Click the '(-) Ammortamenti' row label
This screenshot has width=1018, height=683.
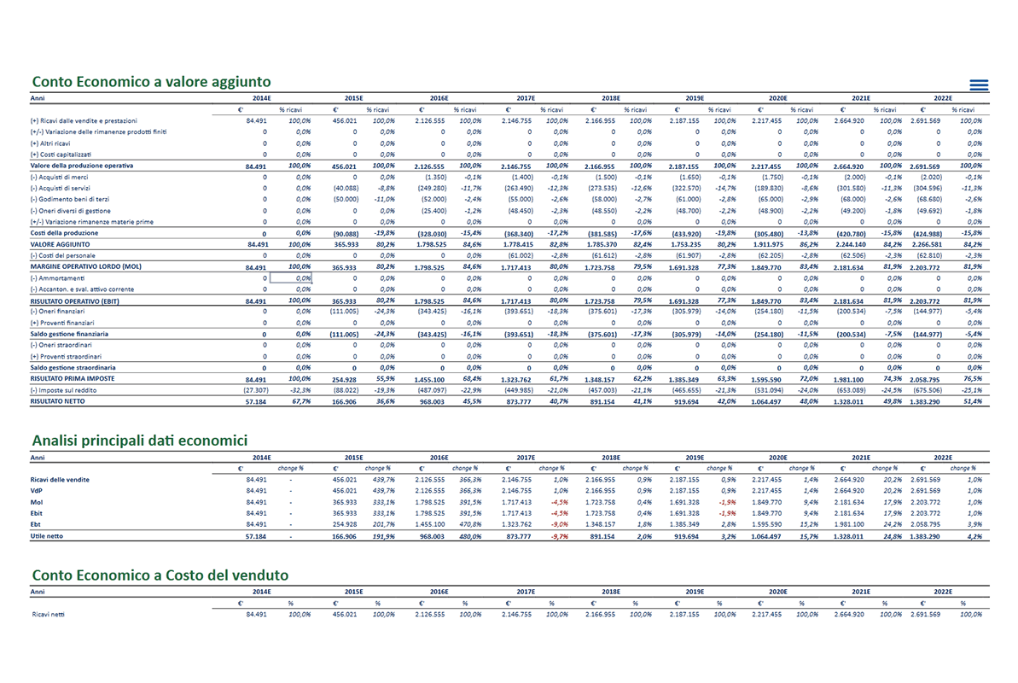pyautogui.click(x=57, y=278)
